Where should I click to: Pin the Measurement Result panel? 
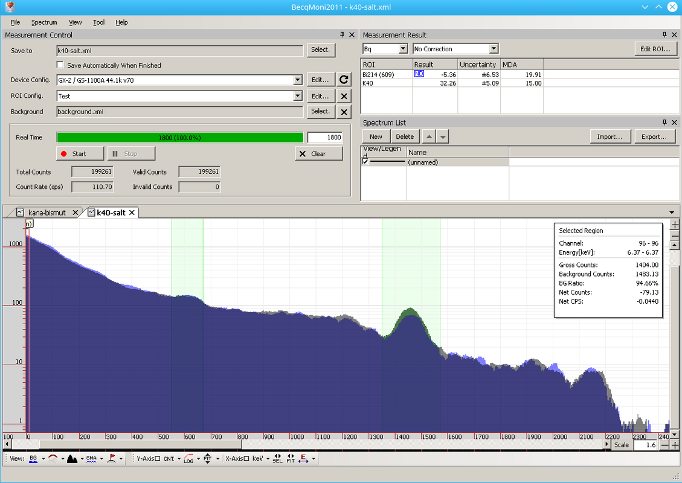tap(664, 35)
